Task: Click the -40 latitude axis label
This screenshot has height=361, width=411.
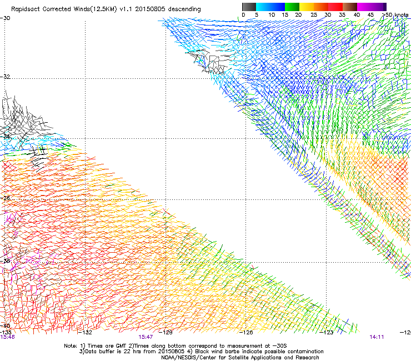Action: click(x=5, y=326)
